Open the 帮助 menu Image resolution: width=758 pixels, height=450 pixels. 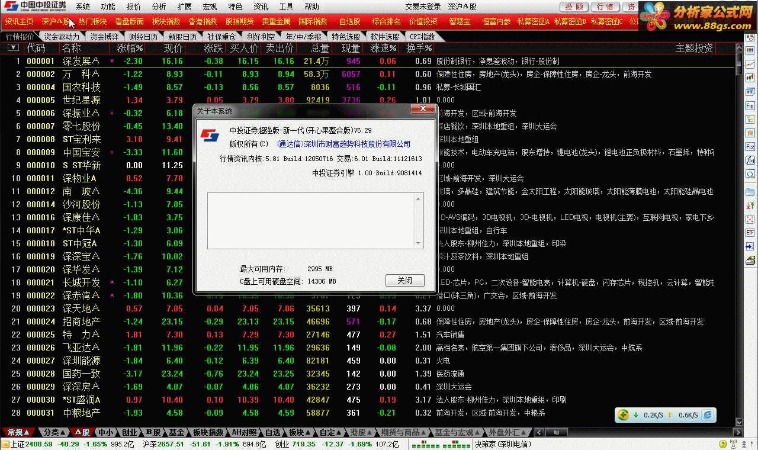click(x=311, y=7)
